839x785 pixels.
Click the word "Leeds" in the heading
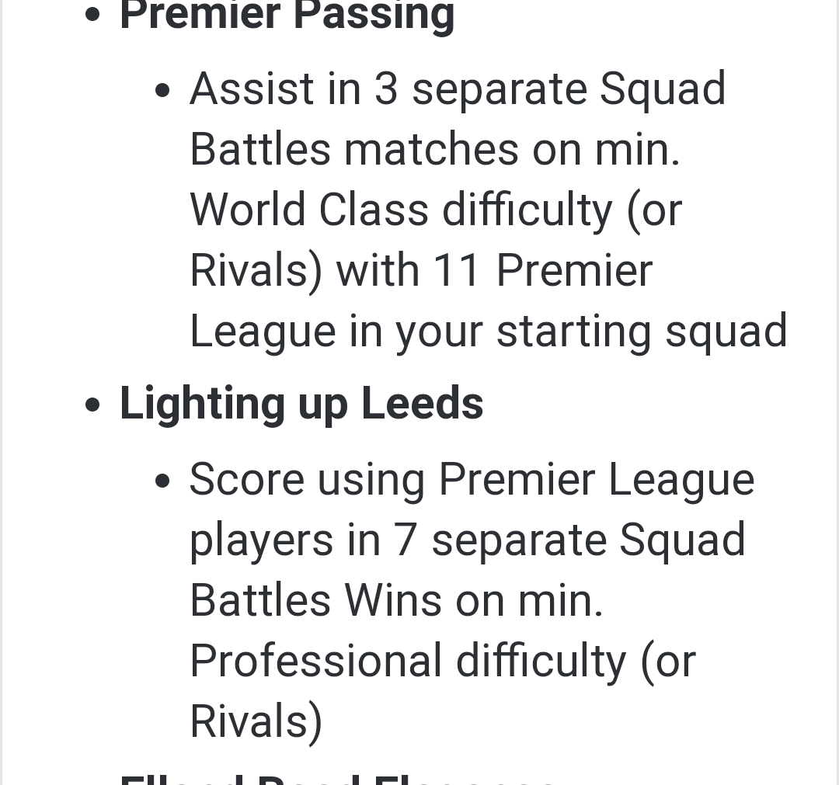[x=422, y=404]
